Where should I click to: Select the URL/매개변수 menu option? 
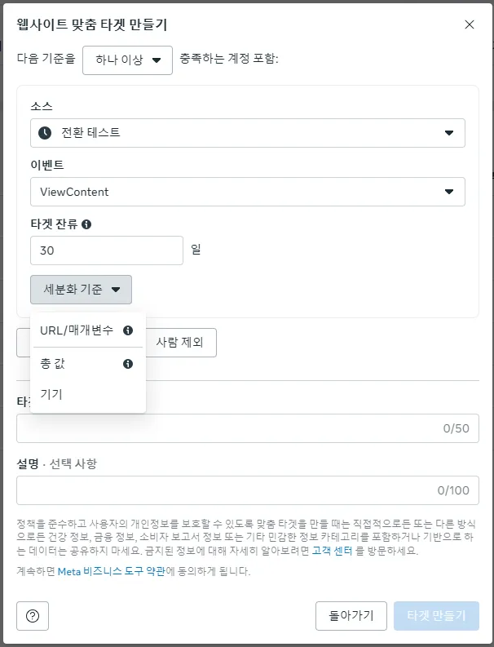pos(77,330)
